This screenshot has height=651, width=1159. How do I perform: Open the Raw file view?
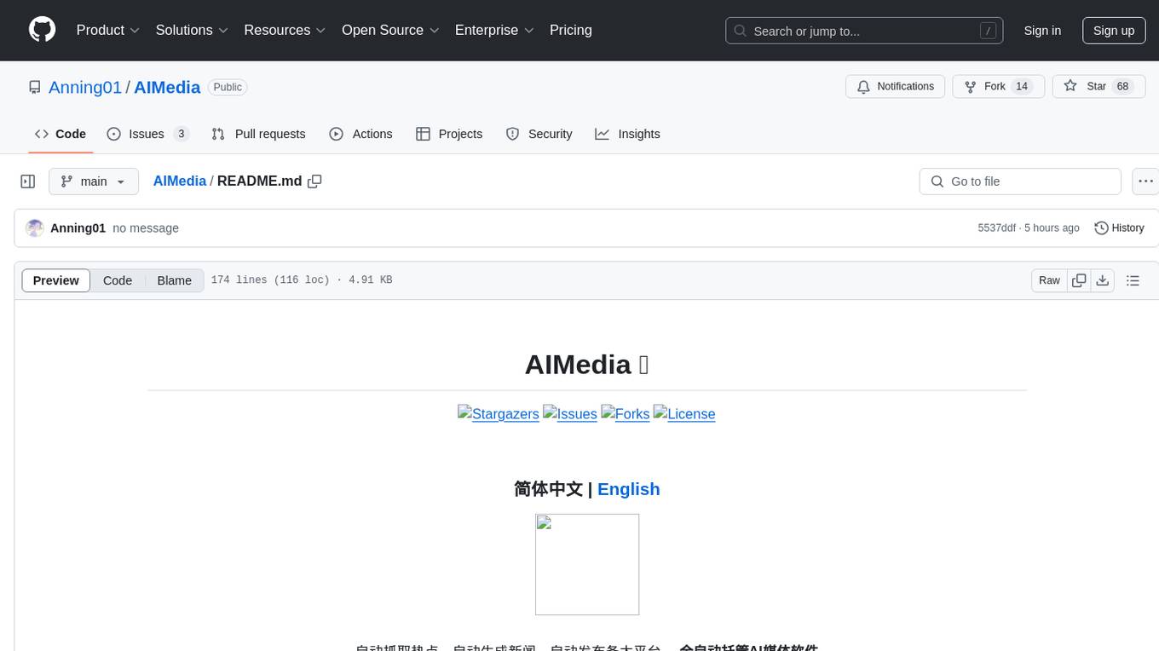click(x=1049, y=280)
